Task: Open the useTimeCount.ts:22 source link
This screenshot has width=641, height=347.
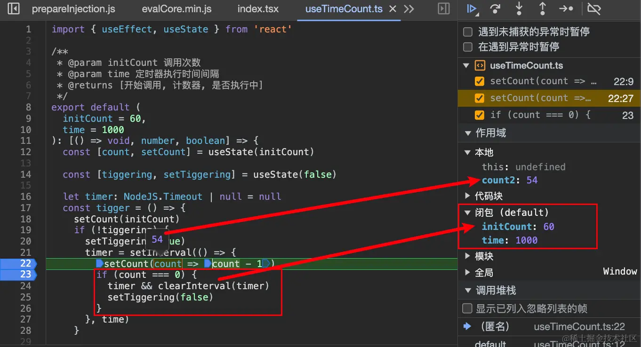Action: coord(579,327)
